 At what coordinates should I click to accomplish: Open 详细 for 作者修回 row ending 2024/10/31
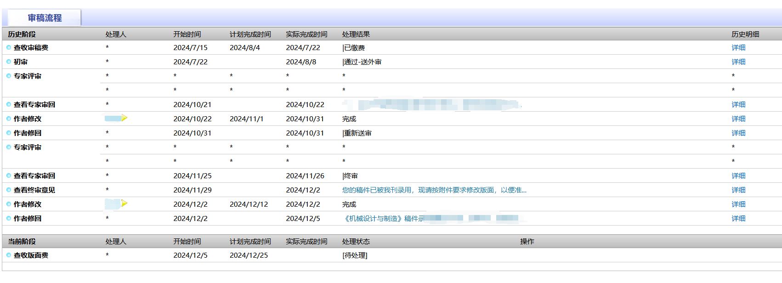738,133
